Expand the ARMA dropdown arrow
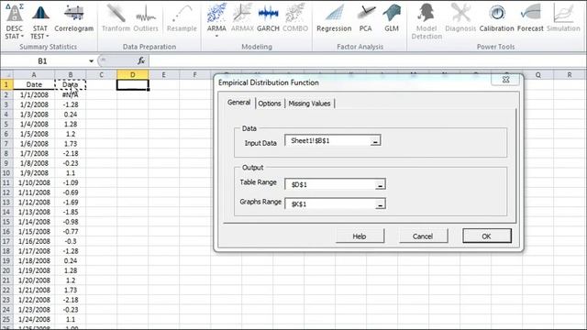 216,36
